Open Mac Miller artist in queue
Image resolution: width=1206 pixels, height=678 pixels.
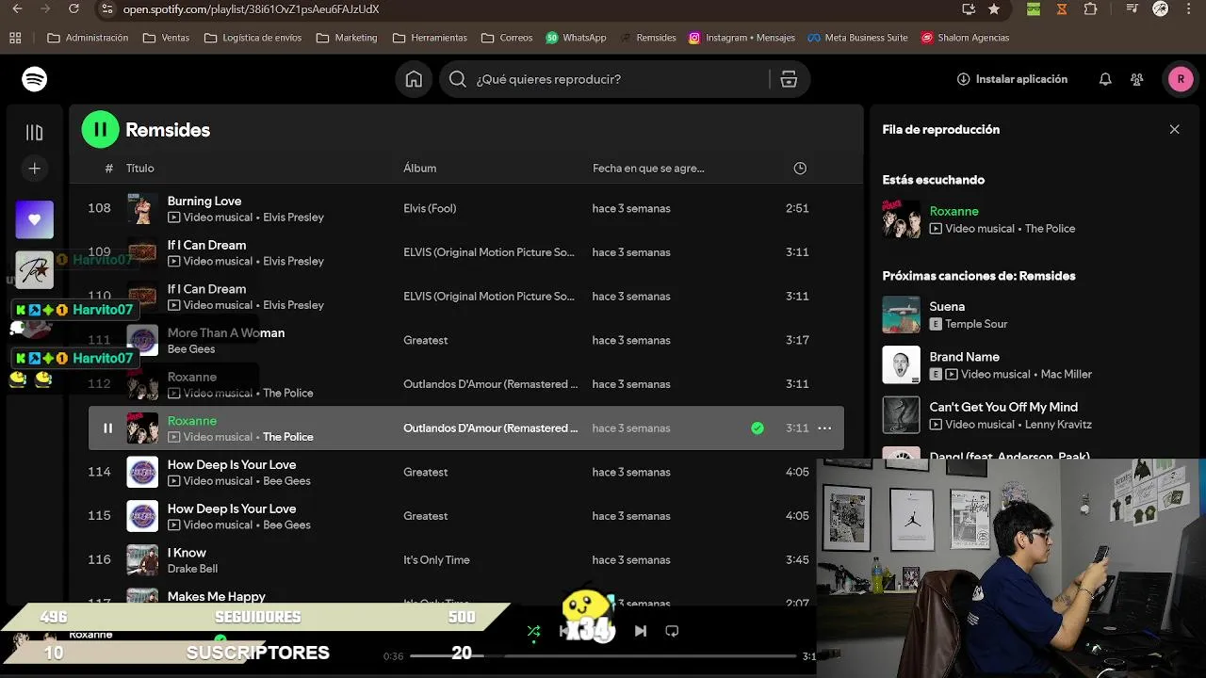[1067, 375]
